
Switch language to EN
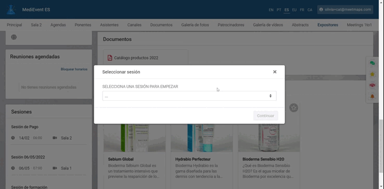[271, 10]
